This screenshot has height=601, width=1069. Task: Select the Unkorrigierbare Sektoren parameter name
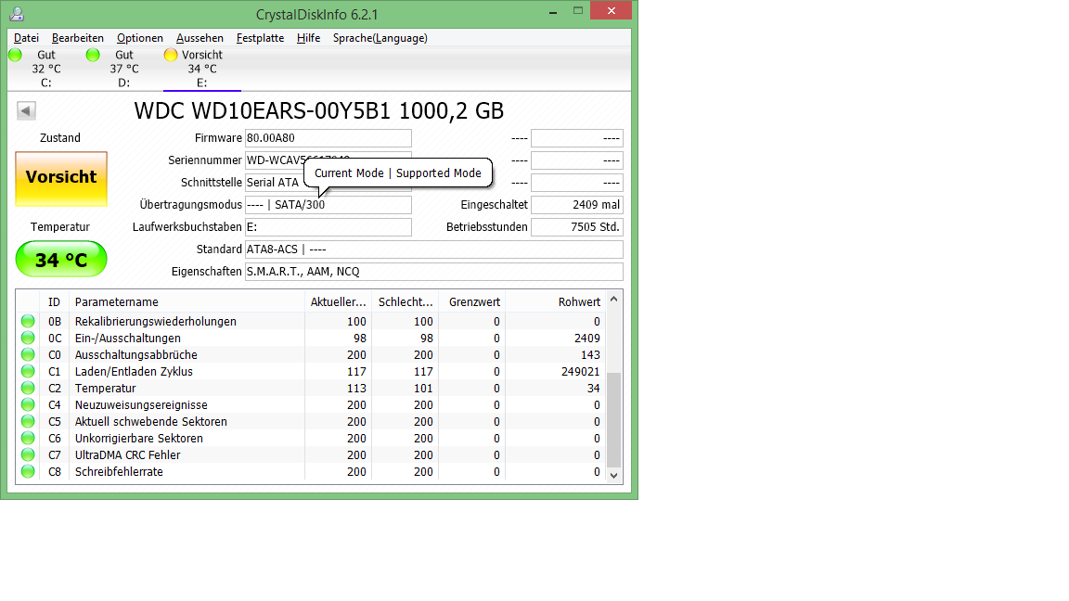(139, 438)
